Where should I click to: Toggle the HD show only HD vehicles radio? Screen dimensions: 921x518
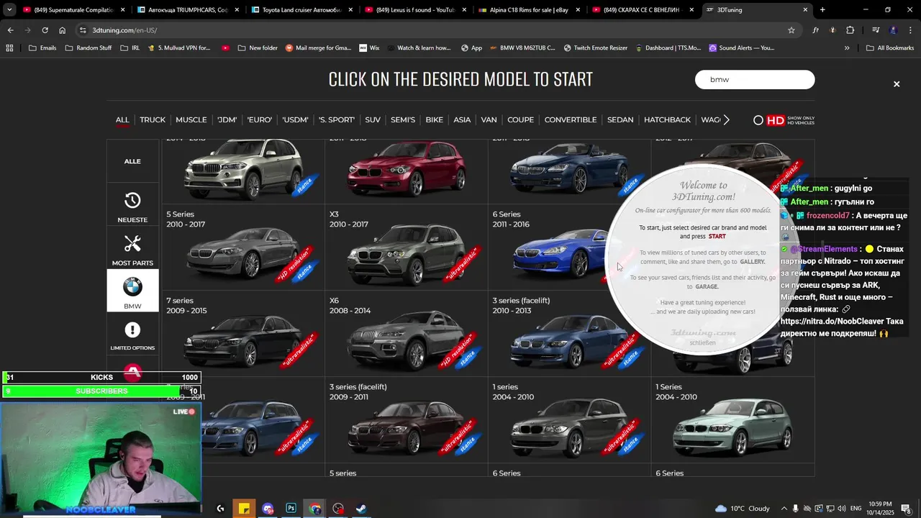(x=758, y=120)
